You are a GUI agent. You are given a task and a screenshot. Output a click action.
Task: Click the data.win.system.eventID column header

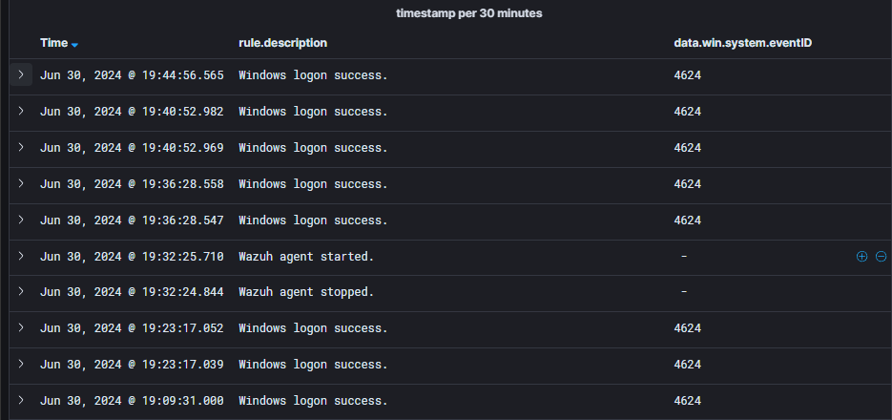tap(742, 43)
